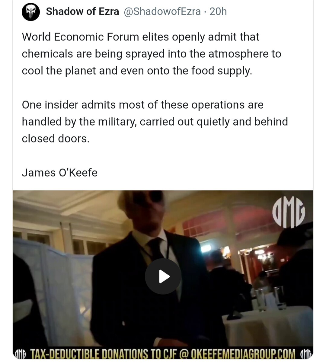The height and width of the screenshot is (364, 326).
Task: Open the 20h timestamp permalink
Action: pos(218,11)
